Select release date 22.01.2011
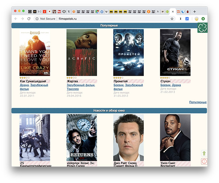Image resolution: width=219 pixels, height=183 pixels. click(x=27, y=96)
